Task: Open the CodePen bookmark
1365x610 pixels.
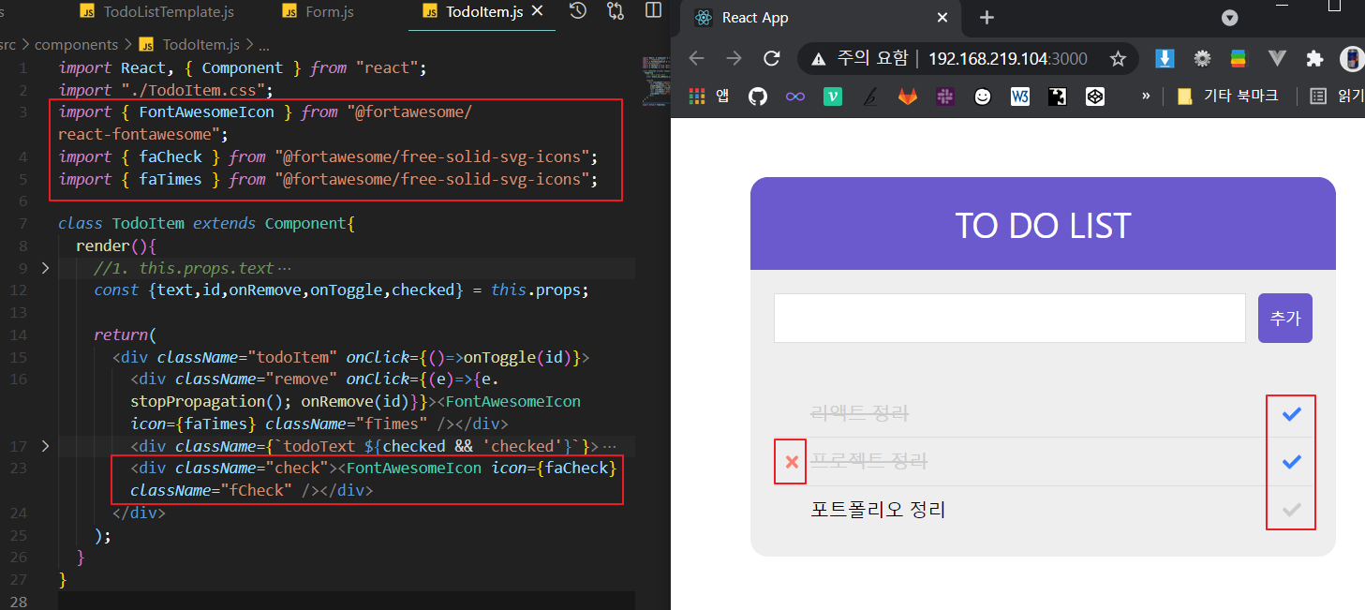Action: [1095, 96]
